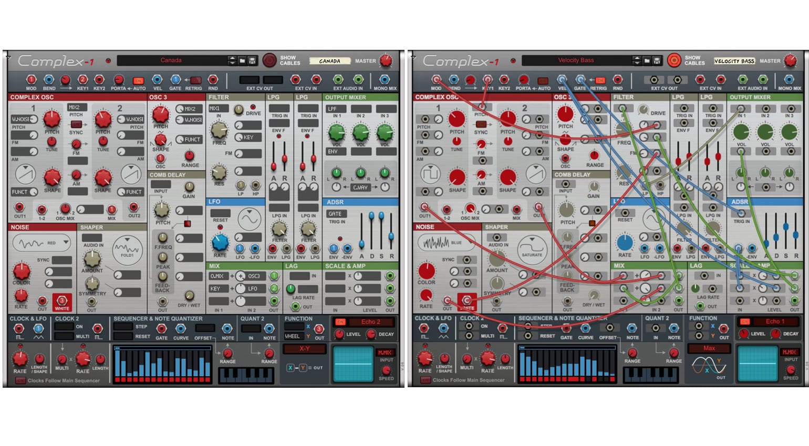Toggle oscillator SYNC button in Canada instance

pyautogui.click(x=76, y=124)
